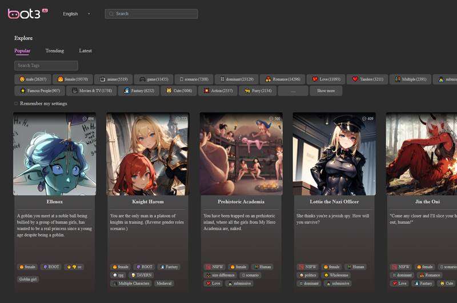Select the female (19370) tag

(x=73, y=79)
